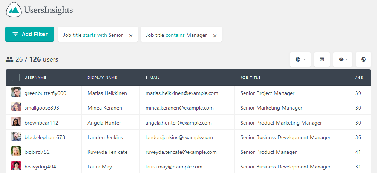Click heavydog404 avatar picture
Image resolution: width=377 pixels, height=173 pixels.
point(16,165)
